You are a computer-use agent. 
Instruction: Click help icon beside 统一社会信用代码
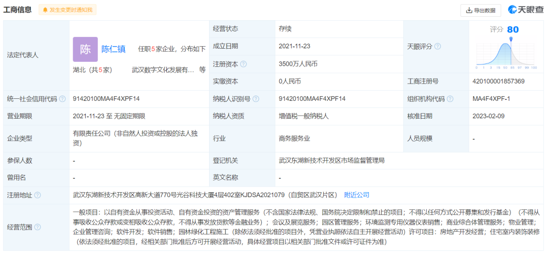(62, 99)
